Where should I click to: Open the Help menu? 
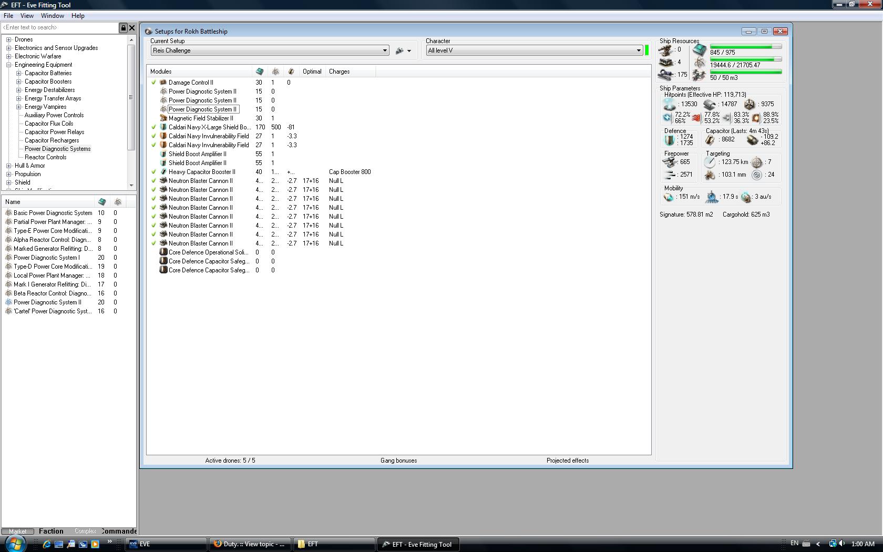tap(78, 16)
